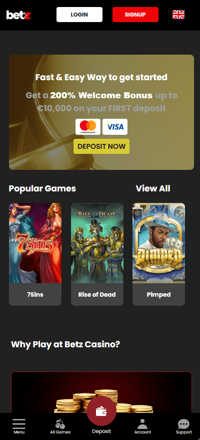Open the Account person icon
200x440 pixels.
click(142, 424)
